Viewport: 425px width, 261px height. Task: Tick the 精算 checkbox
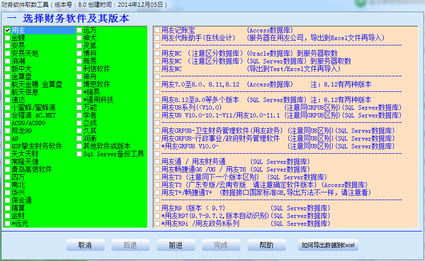8,208
